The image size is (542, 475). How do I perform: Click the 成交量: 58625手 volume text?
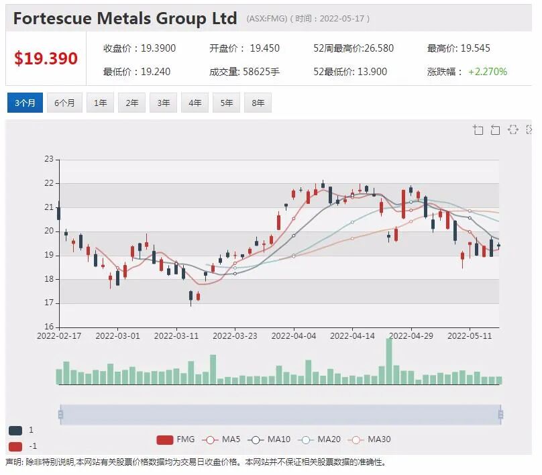[x=244, y=72]
